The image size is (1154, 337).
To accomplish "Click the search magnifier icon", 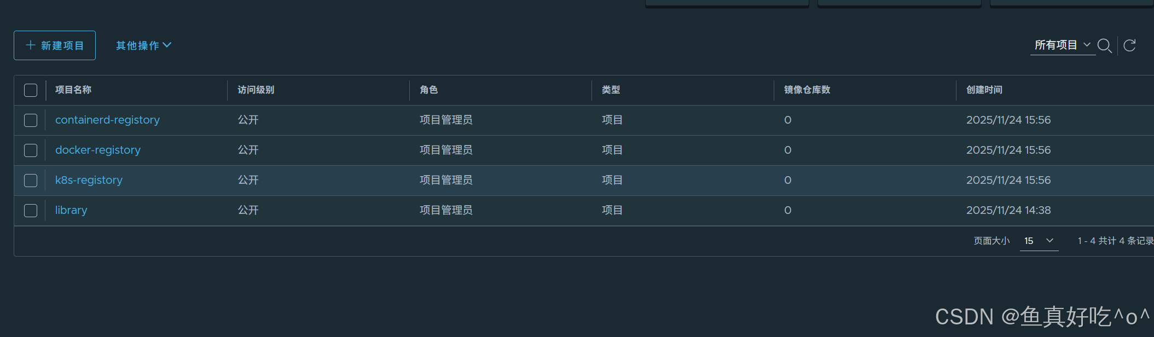I will point(1104,45).
